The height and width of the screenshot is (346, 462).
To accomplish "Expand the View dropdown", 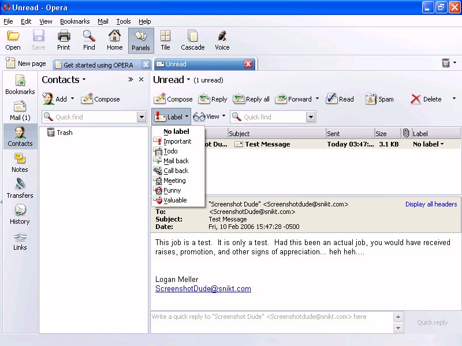I will (x=210, y=116).
